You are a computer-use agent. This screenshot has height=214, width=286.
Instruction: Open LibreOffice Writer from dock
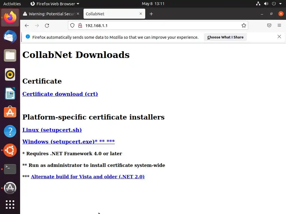point(10,93)
